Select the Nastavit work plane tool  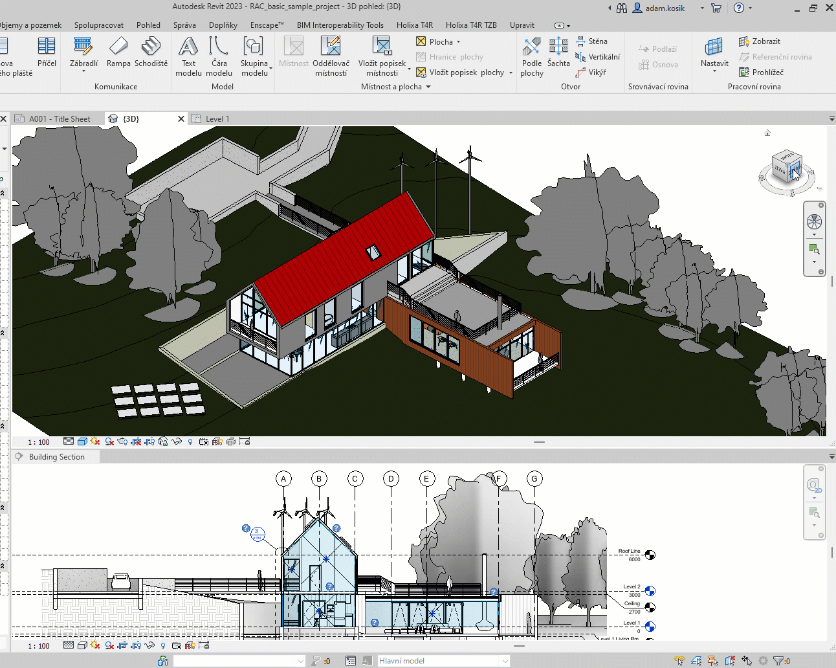(x=714, y=54)
